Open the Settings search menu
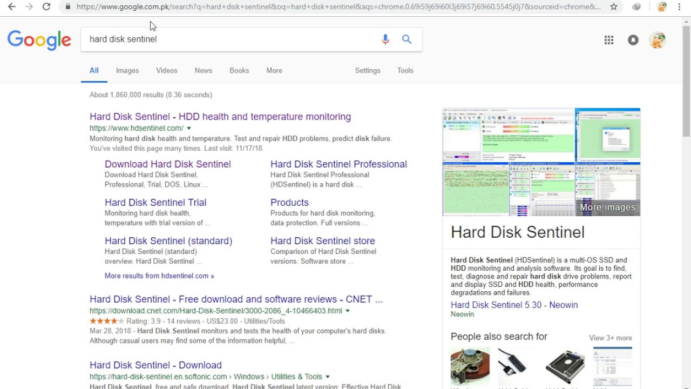 click(x=368, y=70)
